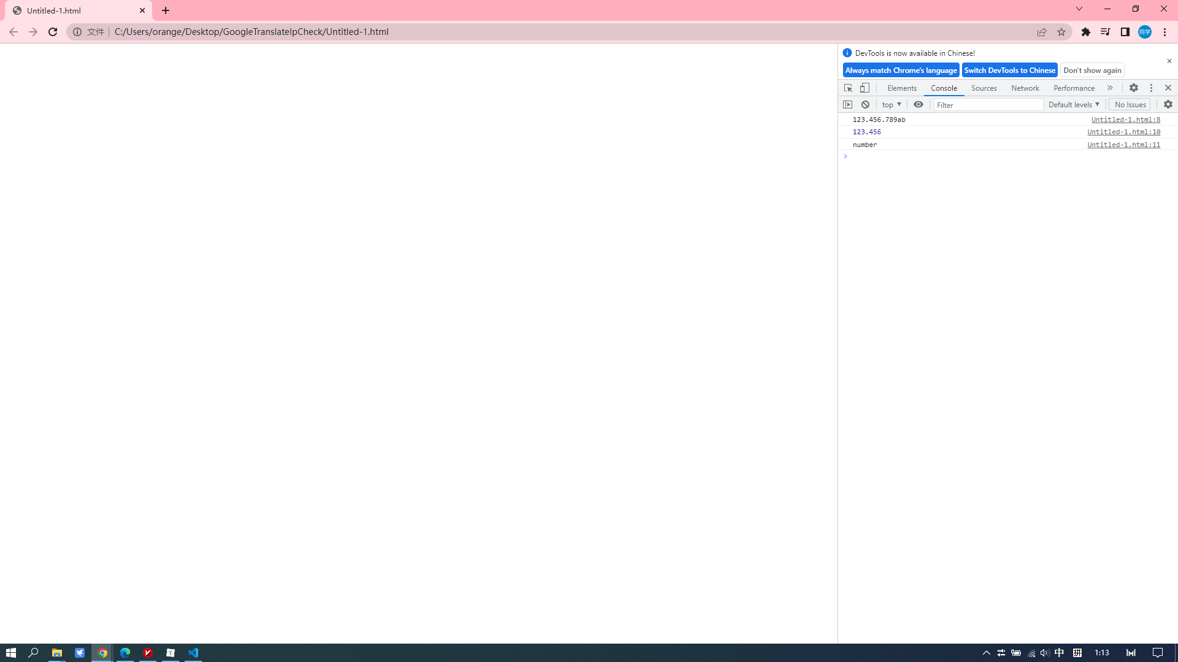Click the Filter input field in console
Viewport: 1178px width, 662px height.
[x=986, y=104]
